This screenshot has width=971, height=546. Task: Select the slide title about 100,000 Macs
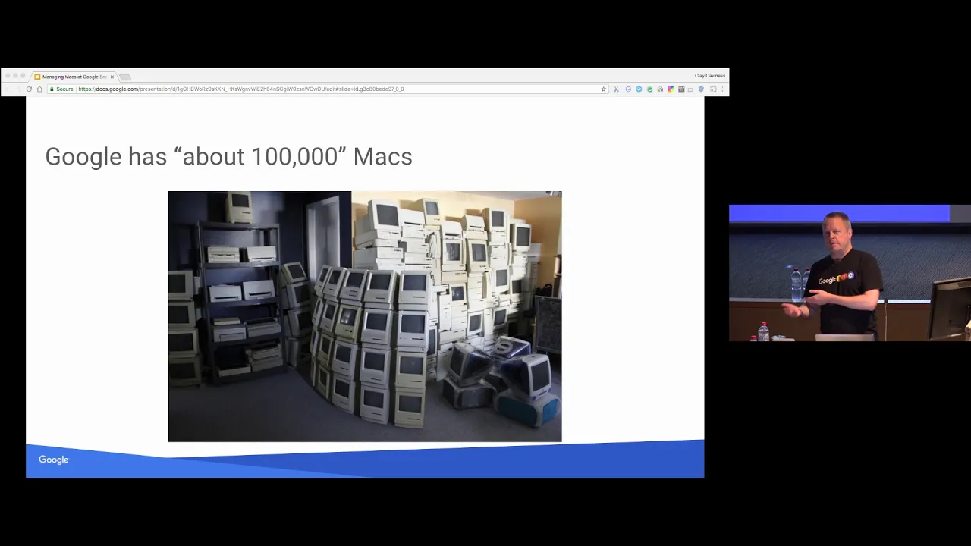click(228, 156)
